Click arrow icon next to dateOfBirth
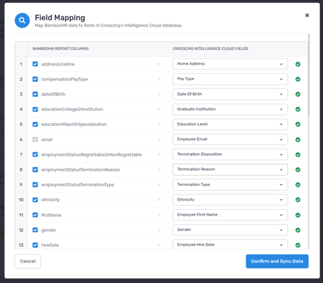Viewport: 323px width, 283px height. pyautogui.click(x=159, y=94)
